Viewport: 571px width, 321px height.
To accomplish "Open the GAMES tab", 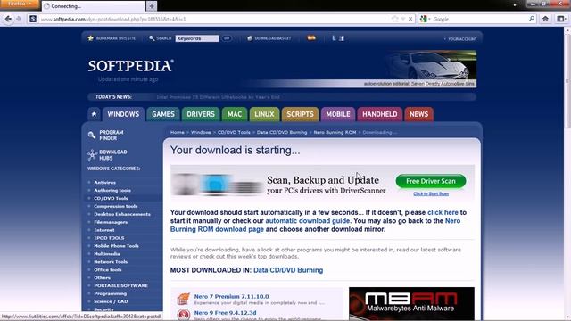I will [163, 114].
